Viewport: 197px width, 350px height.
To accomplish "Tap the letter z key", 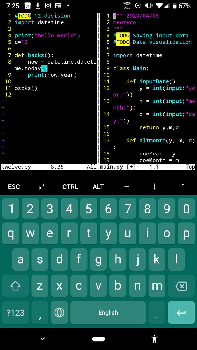I will [x=40, y=286].
